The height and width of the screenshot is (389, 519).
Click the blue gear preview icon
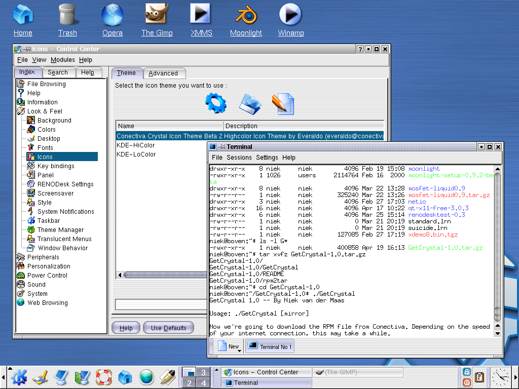[x=216, y=103]
